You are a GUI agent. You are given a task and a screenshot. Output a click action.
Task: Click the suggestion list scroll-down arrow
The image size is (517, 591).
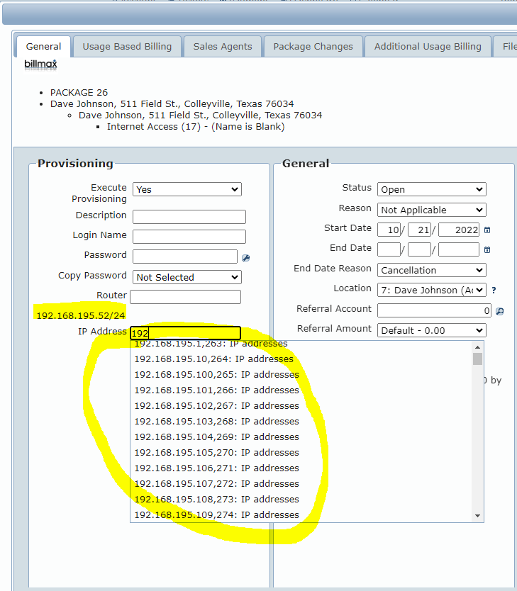pos(477,515)
